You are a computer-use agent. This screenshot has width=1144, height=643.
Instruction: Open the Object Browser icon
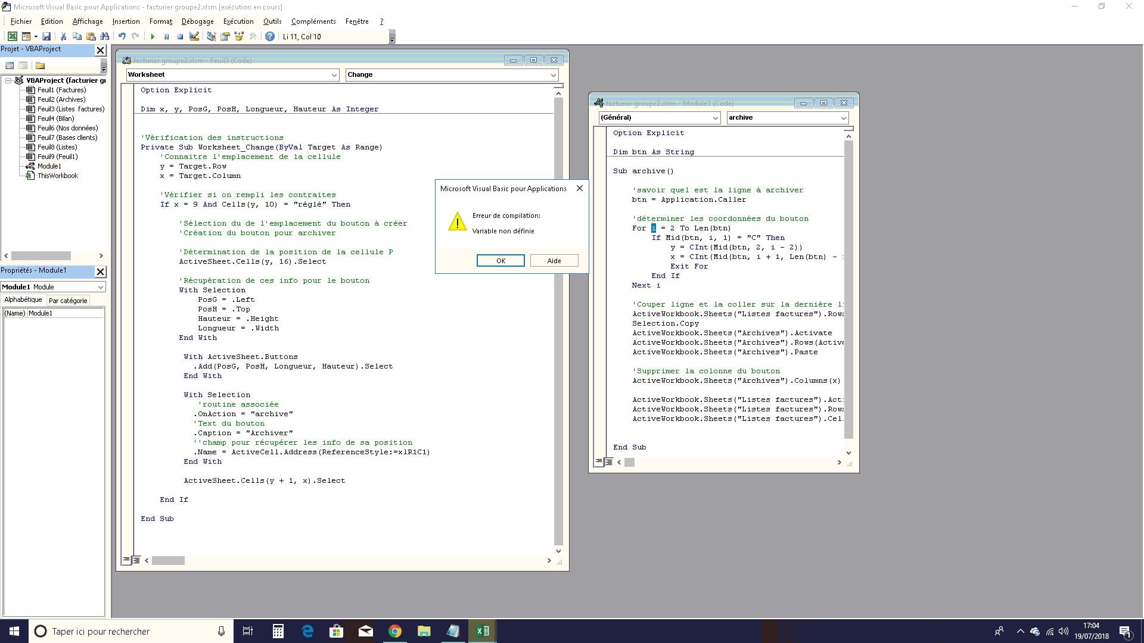click(239, 36)
